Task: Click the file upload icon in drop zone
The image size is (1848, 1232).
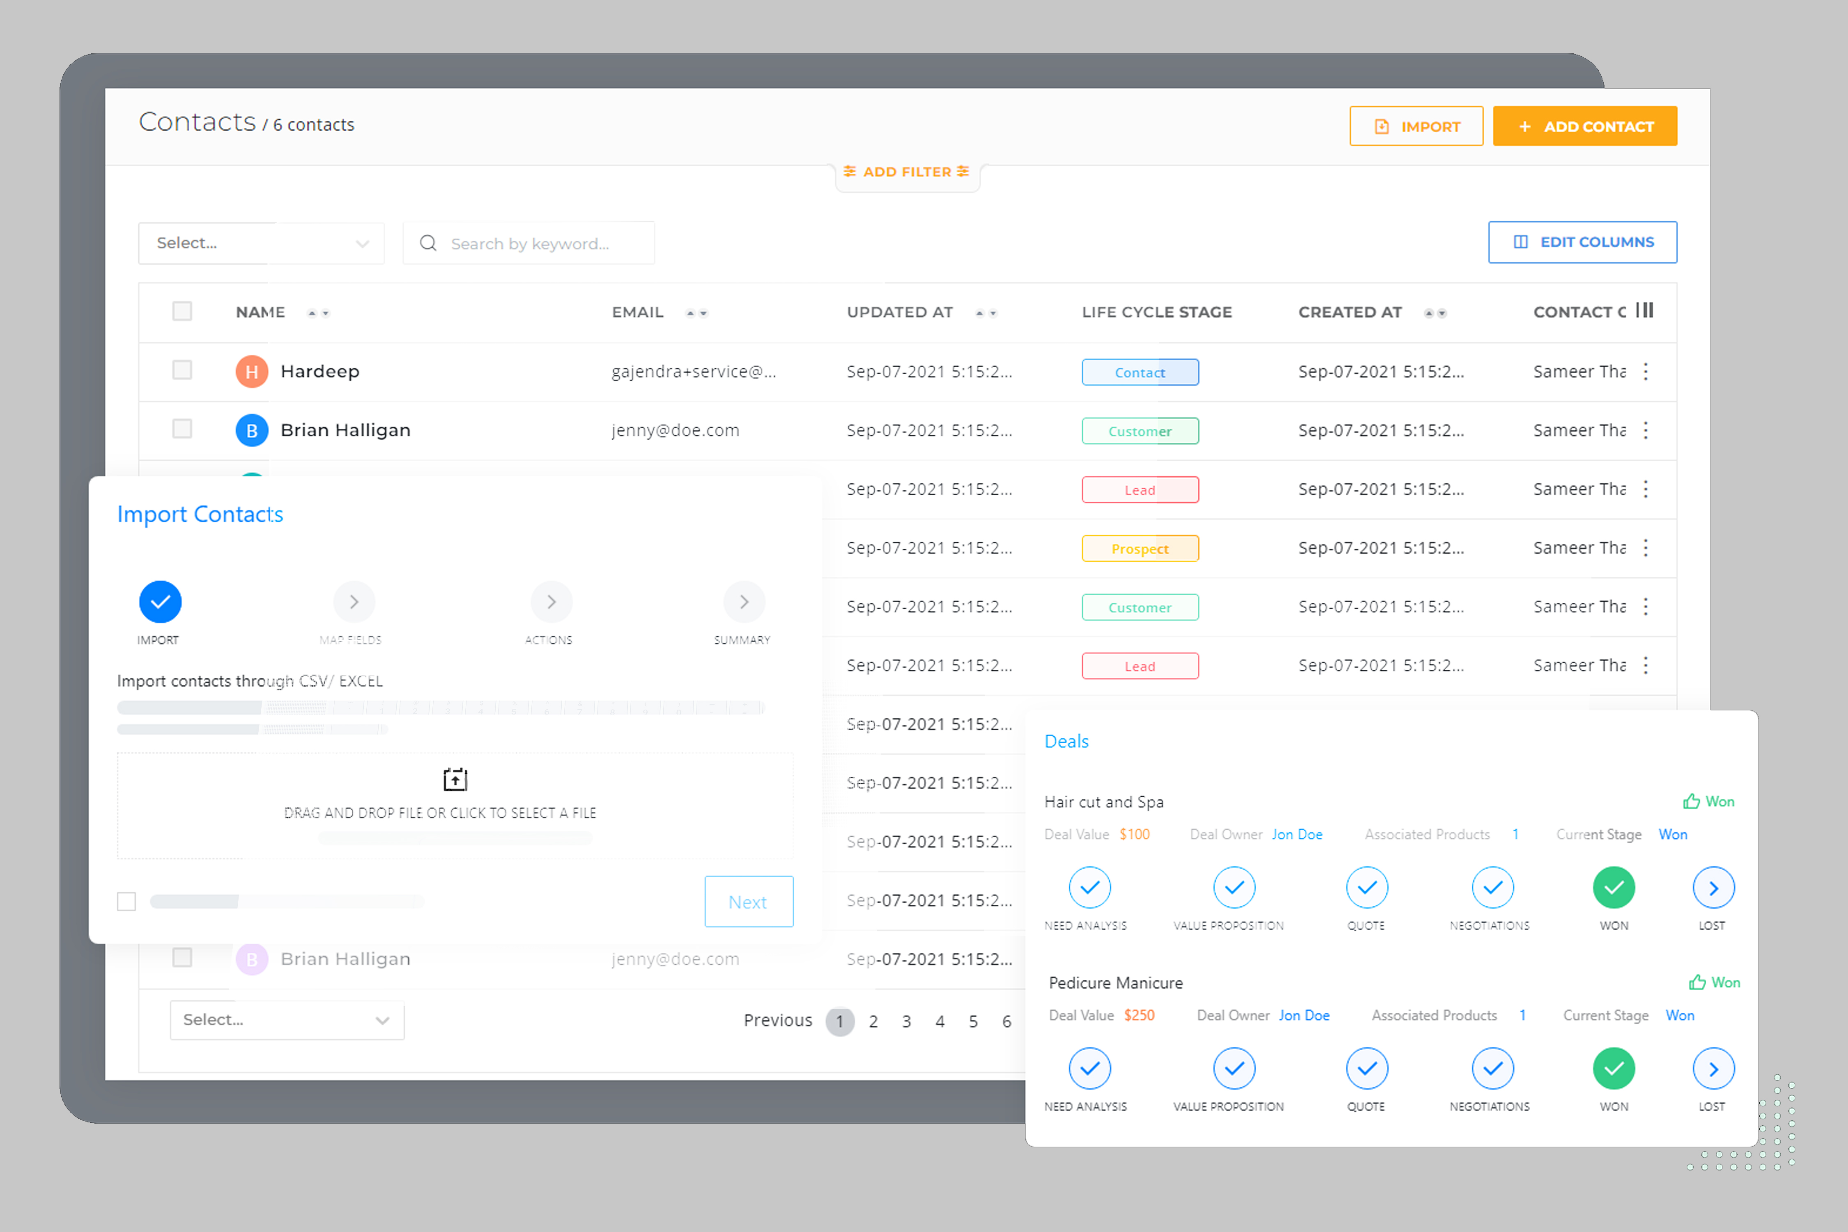Action: [455, 779]
